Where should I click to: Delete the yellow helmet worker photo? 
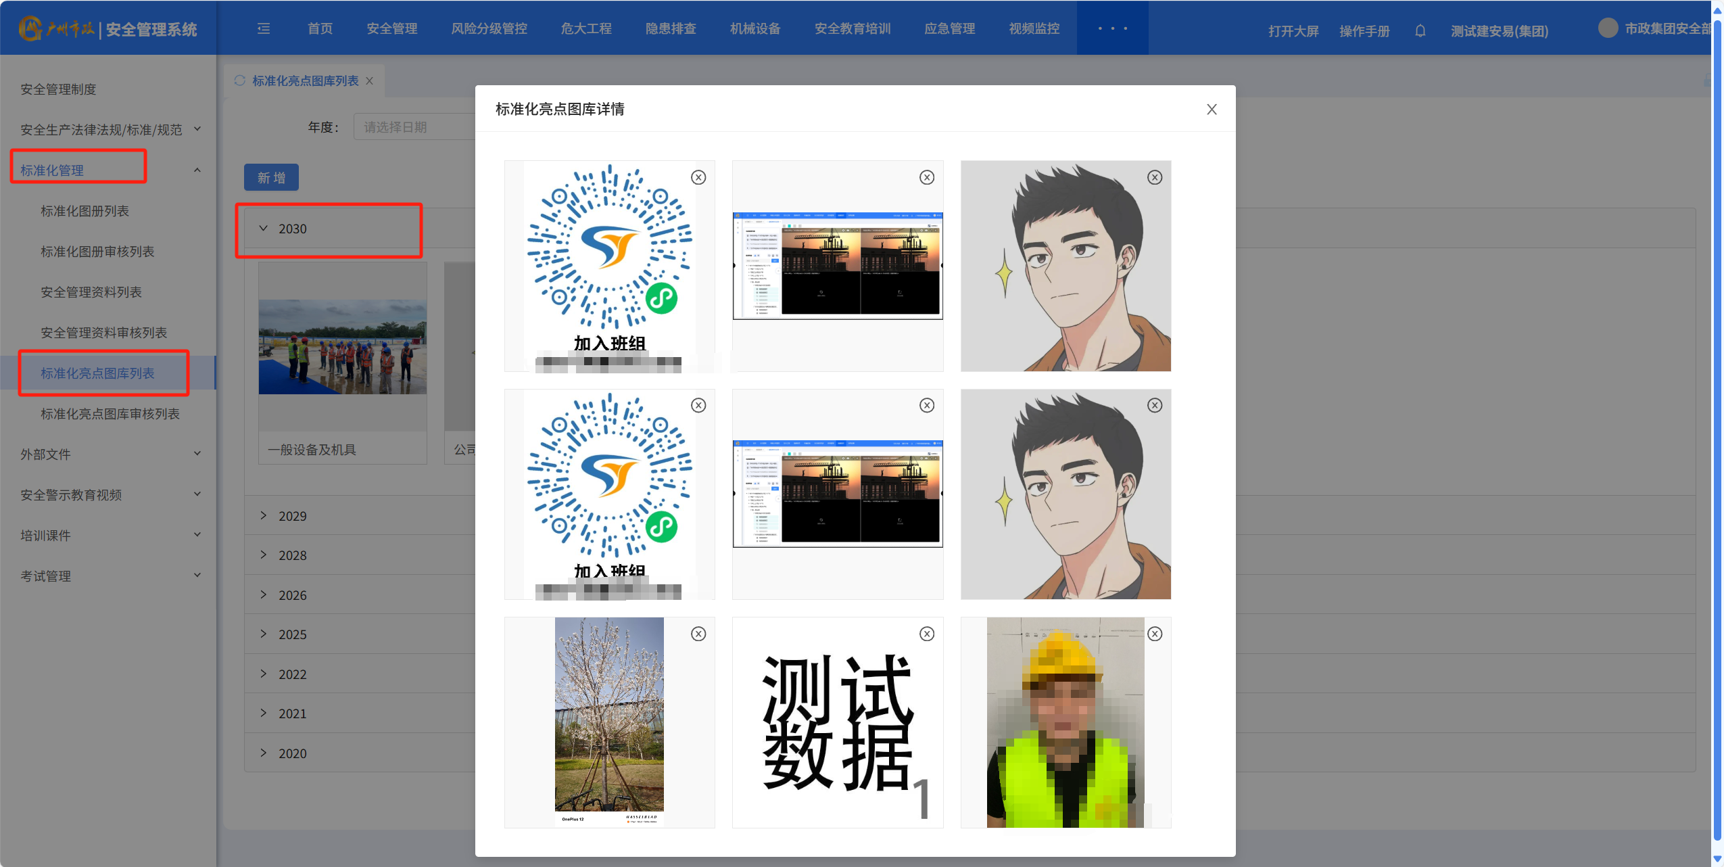pyautogui.click(x=1155, y=634)
